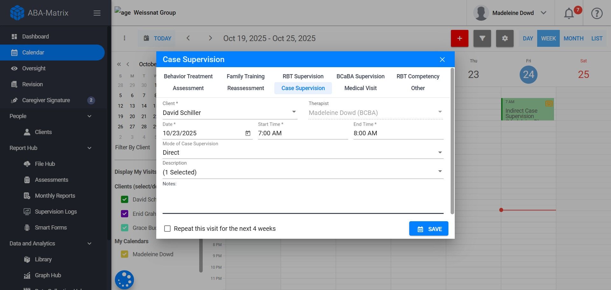This screenshot has height=290, width=611.
Task: Click the Start Time field
Action: tap(302, 133)
